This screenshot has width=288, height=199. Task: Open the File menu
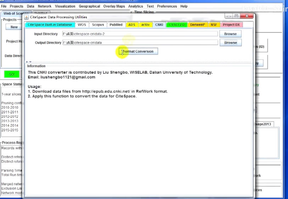tap(4, 6)
